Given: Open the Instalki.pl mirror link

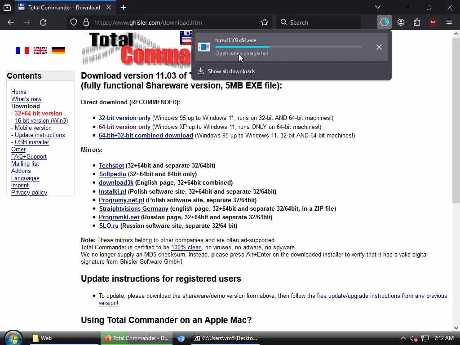Looking at the screenshot, I should point(112,191).
